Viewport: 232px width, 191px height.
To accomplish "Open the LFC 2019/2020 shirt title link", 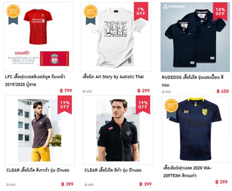I will [35, 80].
